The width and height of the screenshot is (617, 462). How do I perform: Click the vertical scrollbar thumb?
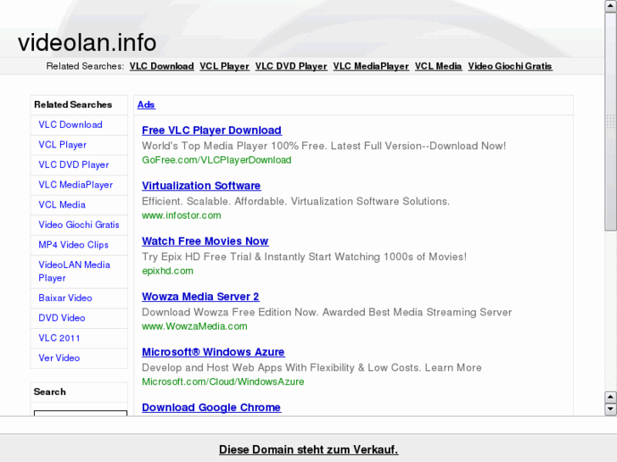(x=610, y=122)
